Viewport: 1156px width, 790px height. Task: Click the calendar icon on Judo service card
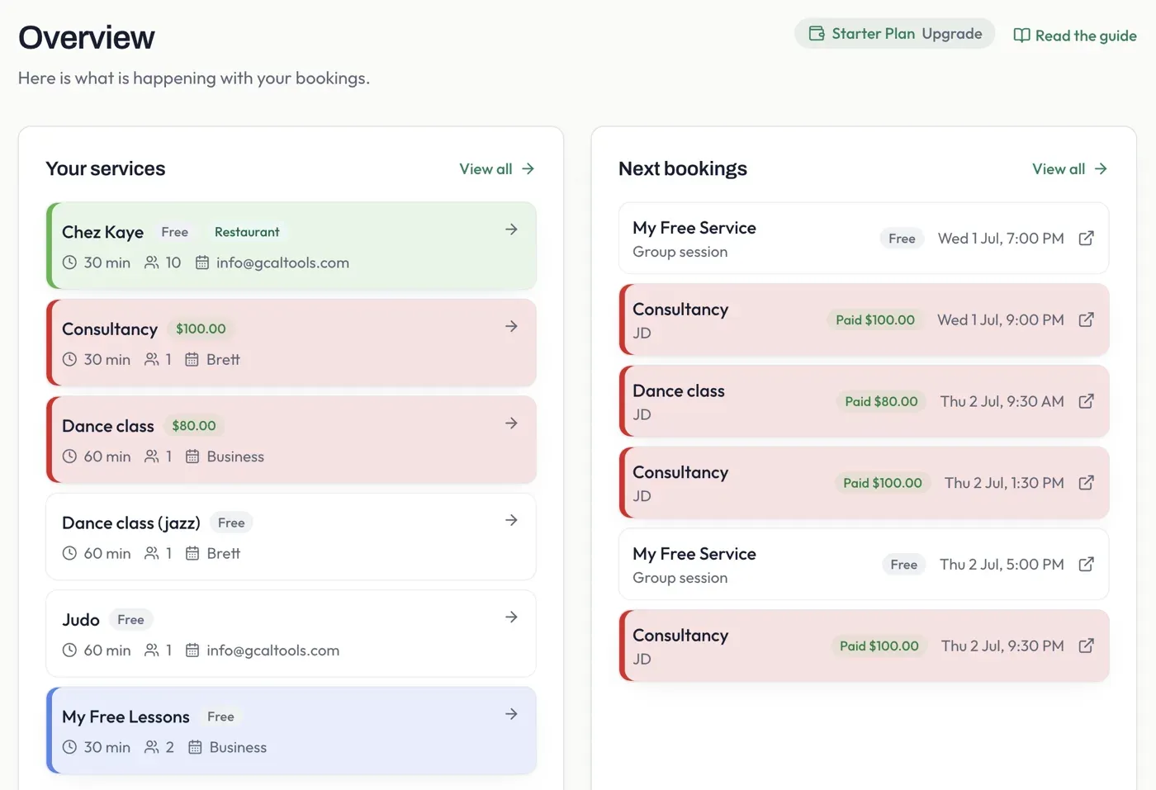click(x=192, y=650)
